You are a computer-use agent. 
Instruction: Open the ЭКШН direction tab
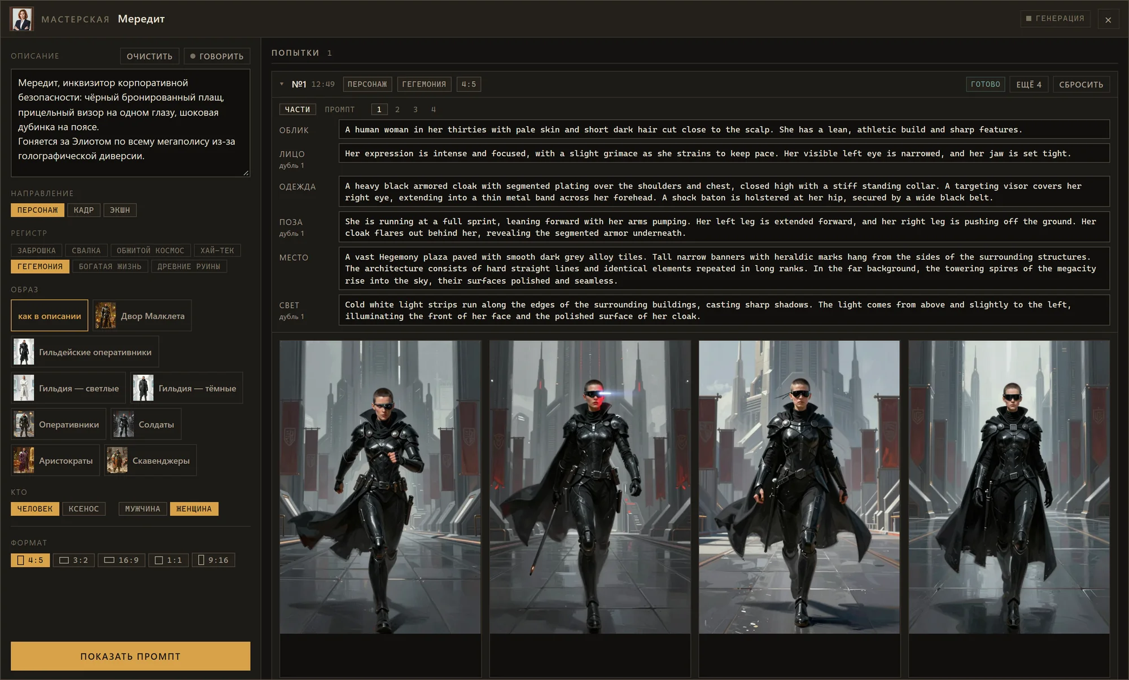[x=120, y=210]
